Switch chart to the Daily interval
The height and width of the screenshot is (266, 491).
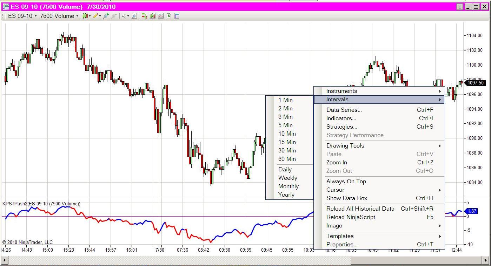click(x=289, y=169)
